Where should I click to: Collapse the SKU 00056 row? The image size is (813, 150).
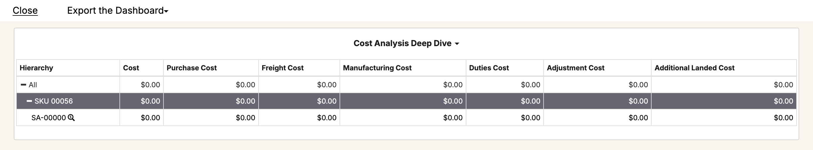[x=29, y=101]
